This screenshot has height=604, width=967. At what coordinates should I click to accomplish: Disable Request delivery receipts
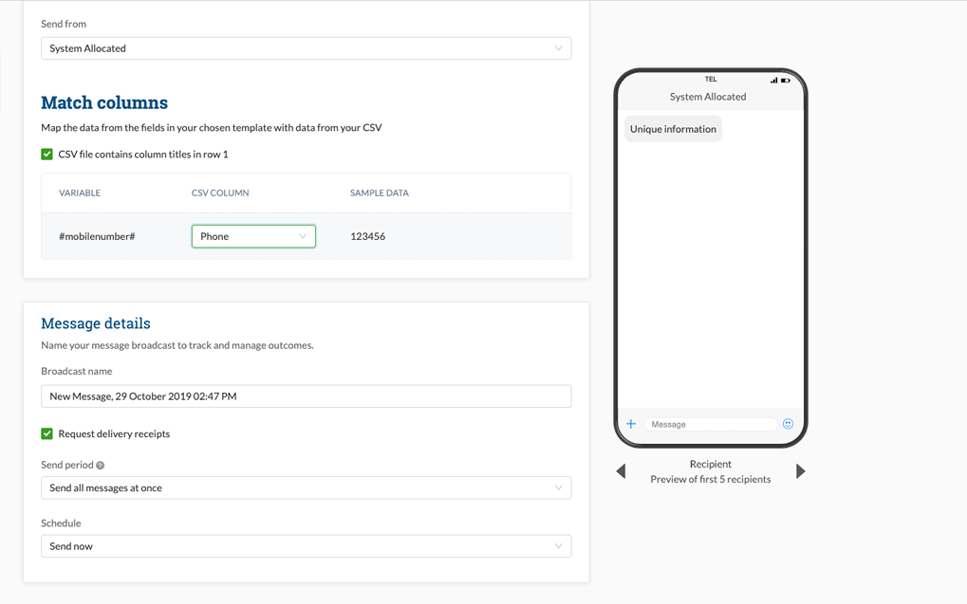(47, 434)
